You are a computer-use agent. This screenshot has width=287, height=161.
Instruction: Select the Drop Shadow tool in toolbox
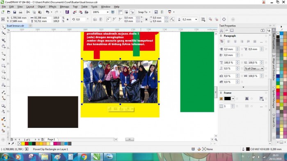[3, 105]
